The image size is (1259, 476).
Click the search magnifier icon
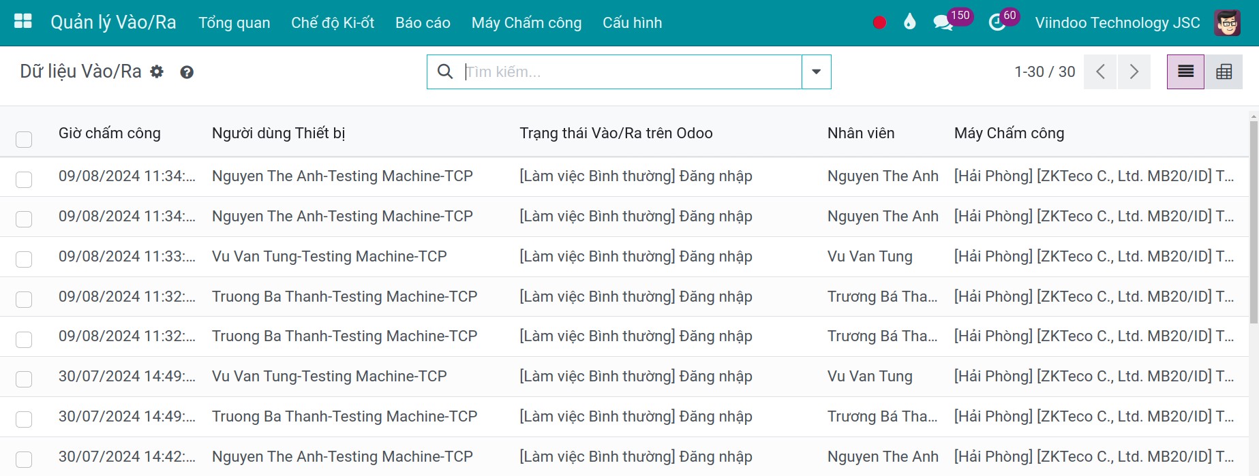coord(445,72)
